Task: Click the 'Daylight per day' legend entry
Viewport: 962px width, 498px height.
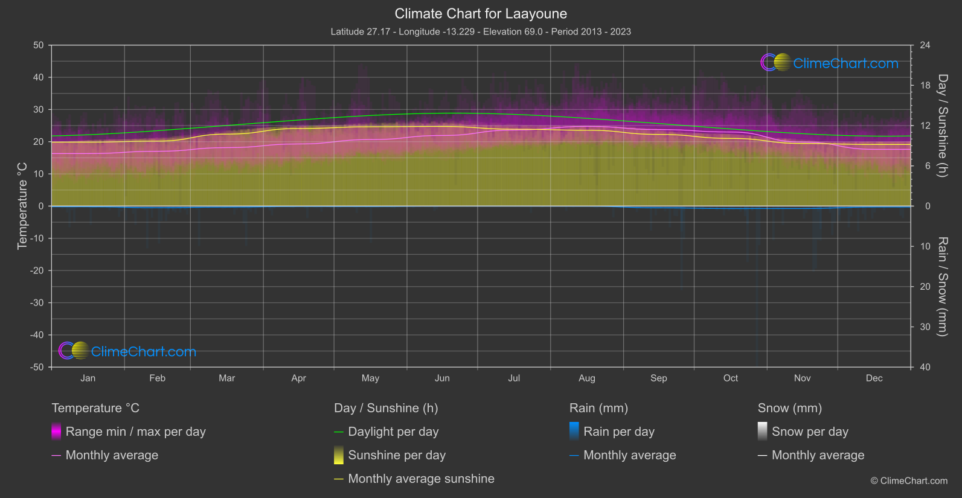Action: tap(386, 432)
